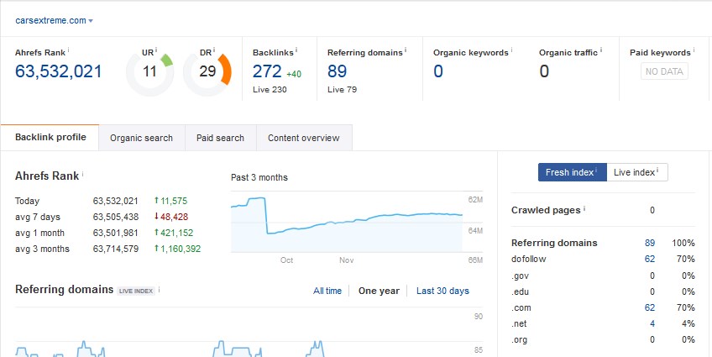Click the Crawled pages info icon
This screenshot has width=712, height=357.
click(x=584, y=207)
